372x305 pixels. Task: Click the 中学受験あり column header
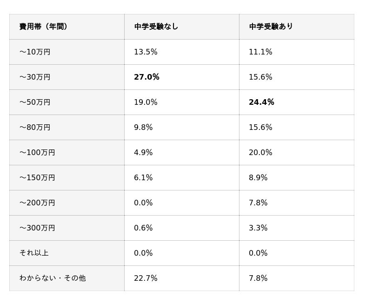coord(271,27)
